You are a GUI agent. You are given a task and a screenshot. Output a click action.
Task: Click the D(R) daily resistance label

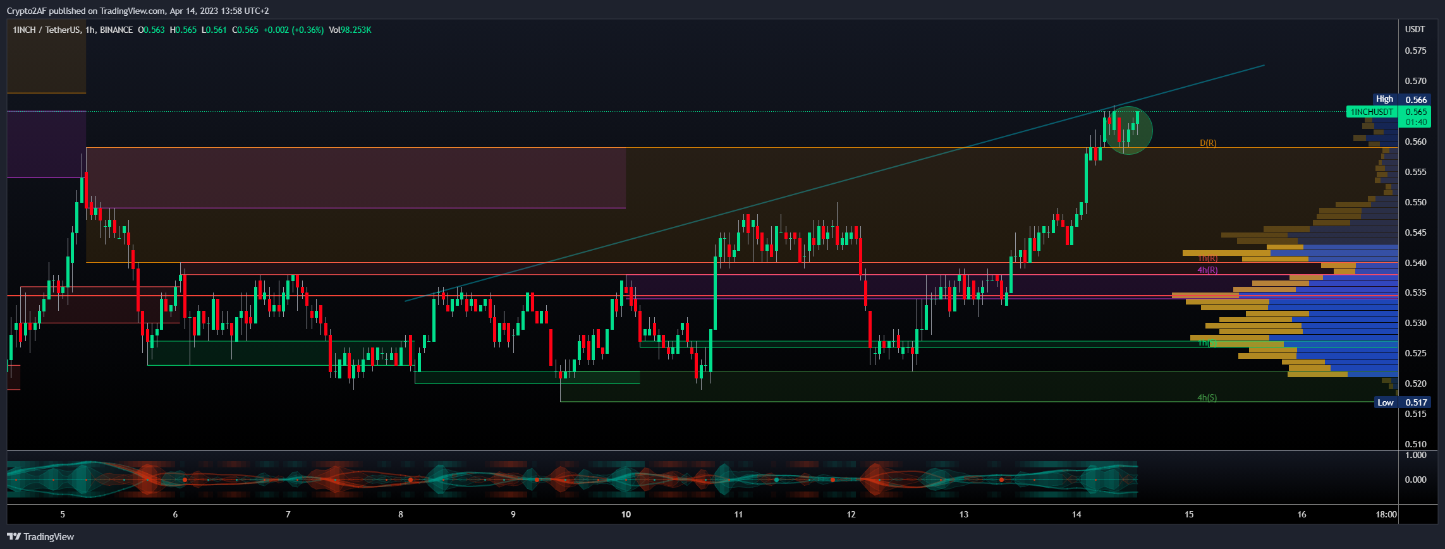click(x=1208, y=143)
